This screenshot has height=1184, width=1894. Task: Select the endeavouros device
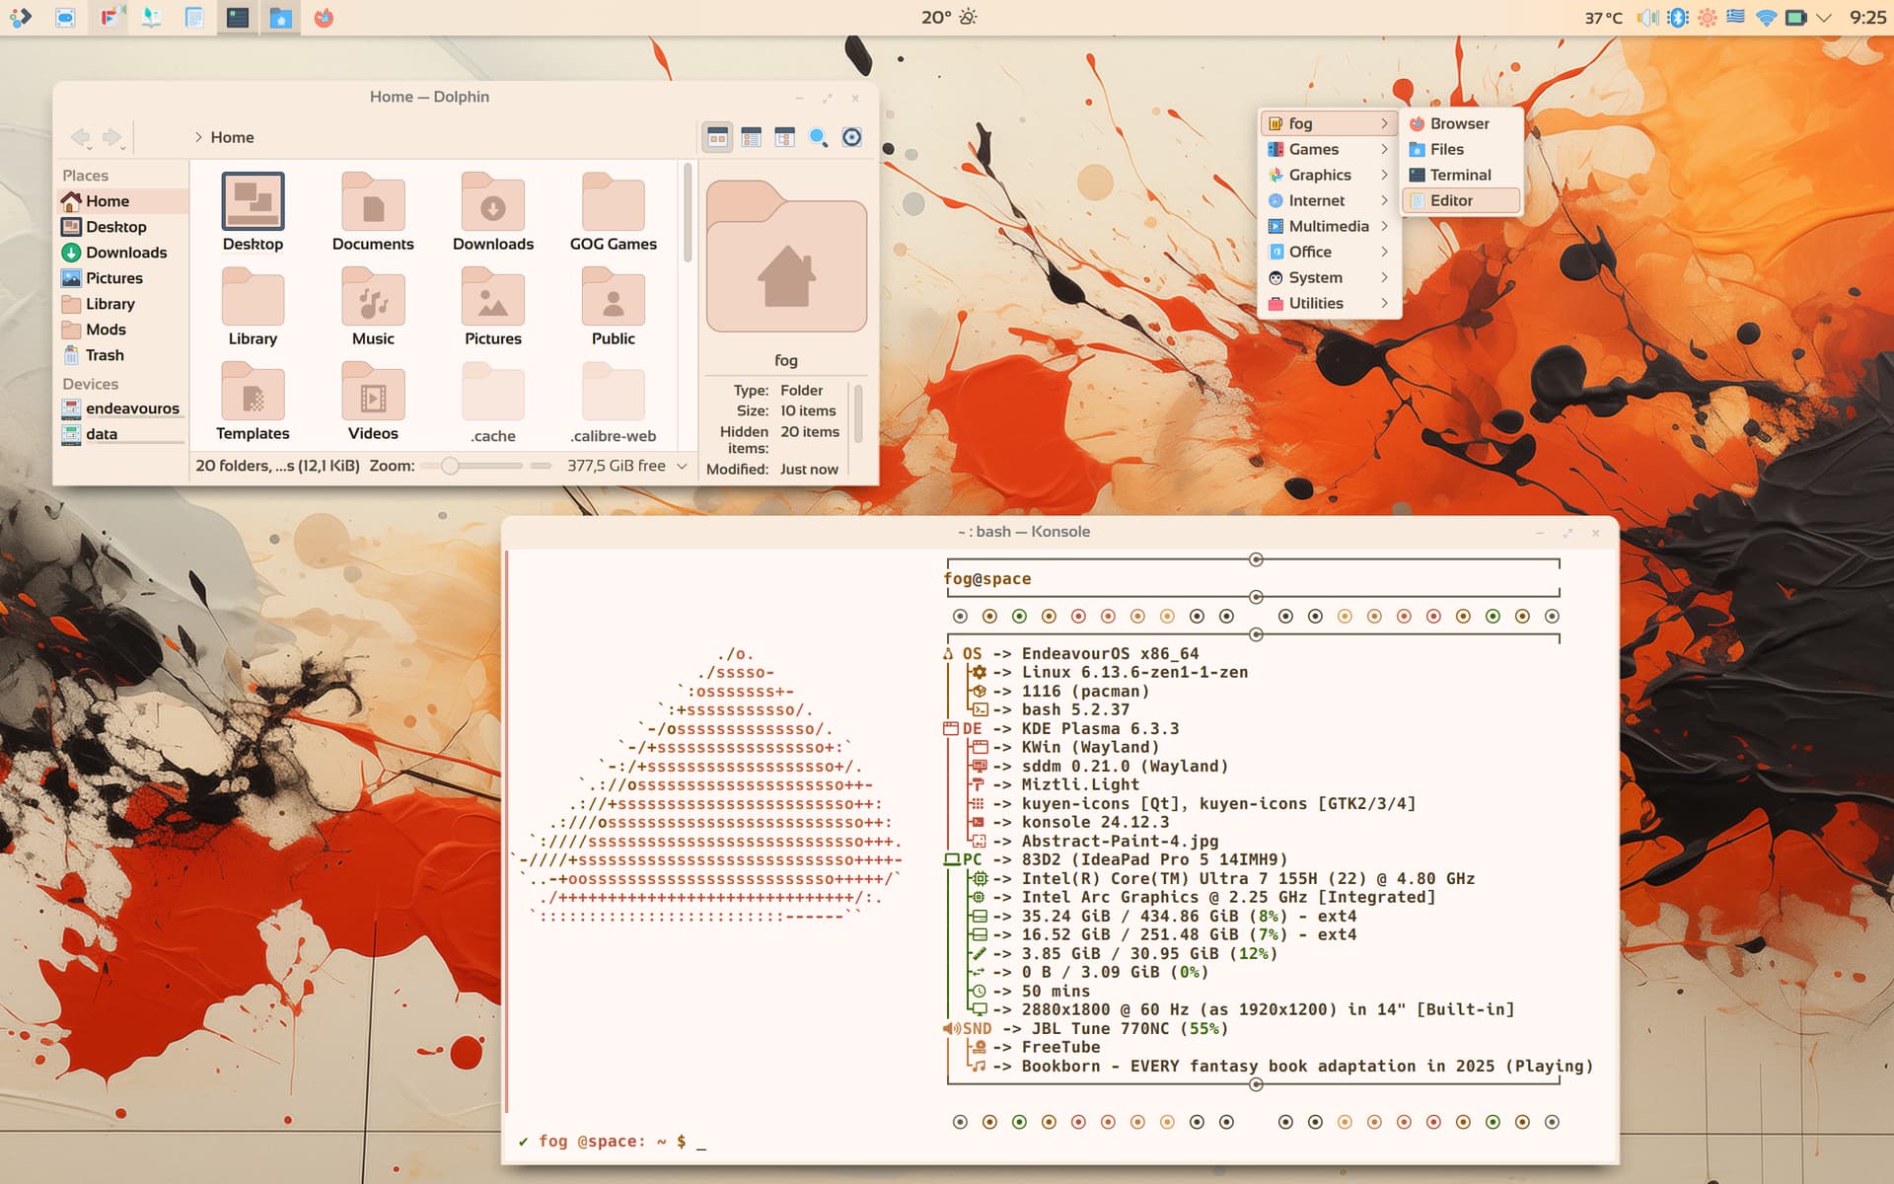(x=123, y=408)
